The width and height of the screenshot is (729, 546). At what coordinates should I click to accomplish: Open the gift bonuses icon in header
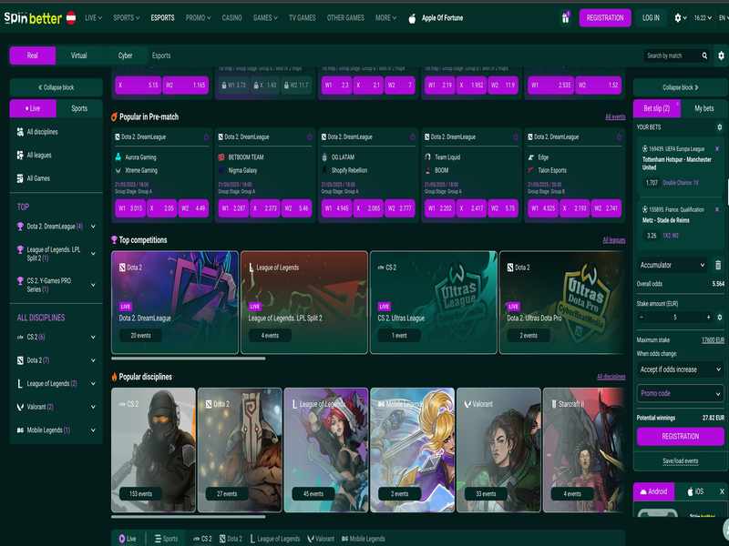click(x=565, y=17)
